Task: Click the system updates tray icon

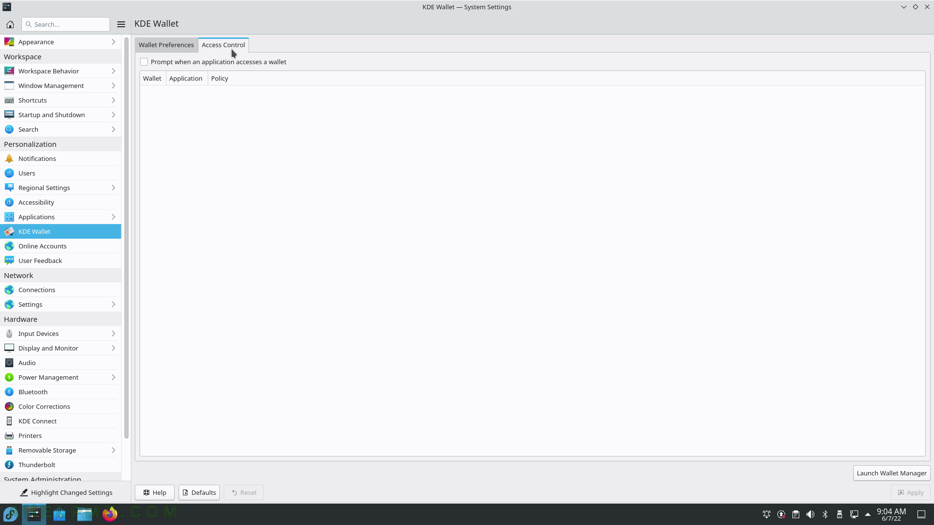Action: click(781, 514)
